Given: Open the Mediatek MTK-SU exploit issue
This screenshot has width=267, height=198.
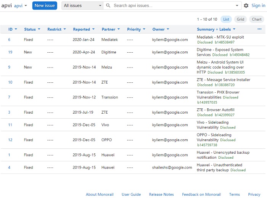Looking at the screenshot, I should [220, 37].
